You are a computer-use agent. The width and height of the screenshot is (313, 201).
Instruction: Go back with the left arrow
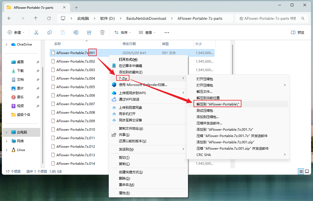(9, 18)
